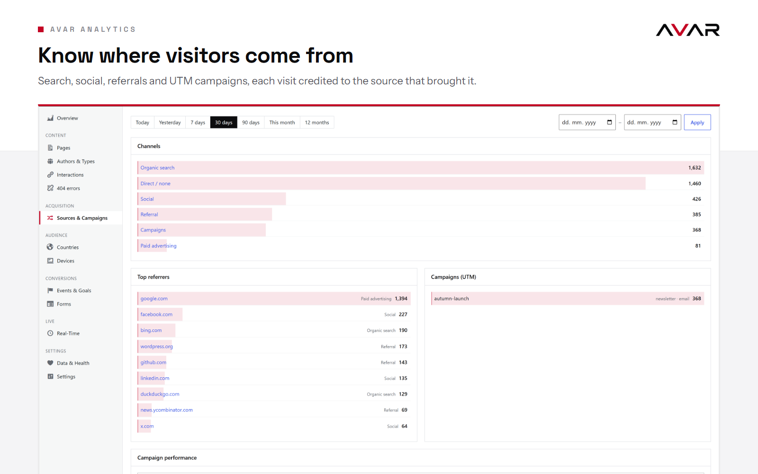The height and width of the screenshot is (474, 758).
Task: Select the Yesterday date range
Action: [170, 122]
